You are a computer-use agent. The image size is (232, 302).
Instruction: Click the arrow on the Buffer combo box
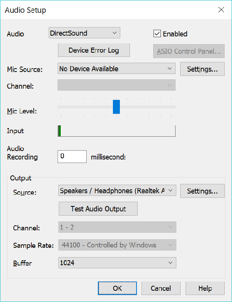tap(171, 263)
